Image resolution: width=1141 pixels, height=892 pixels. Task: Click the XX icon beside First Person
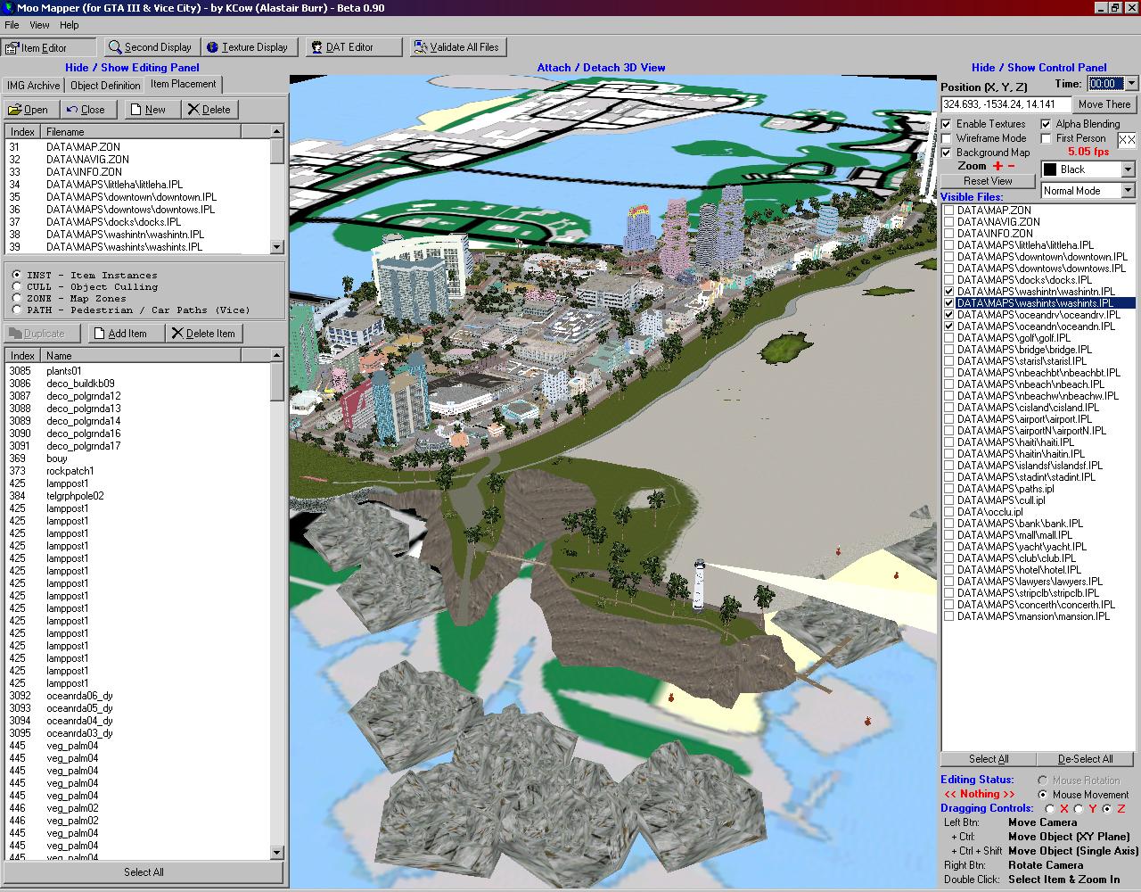[x=1127, y=140]
